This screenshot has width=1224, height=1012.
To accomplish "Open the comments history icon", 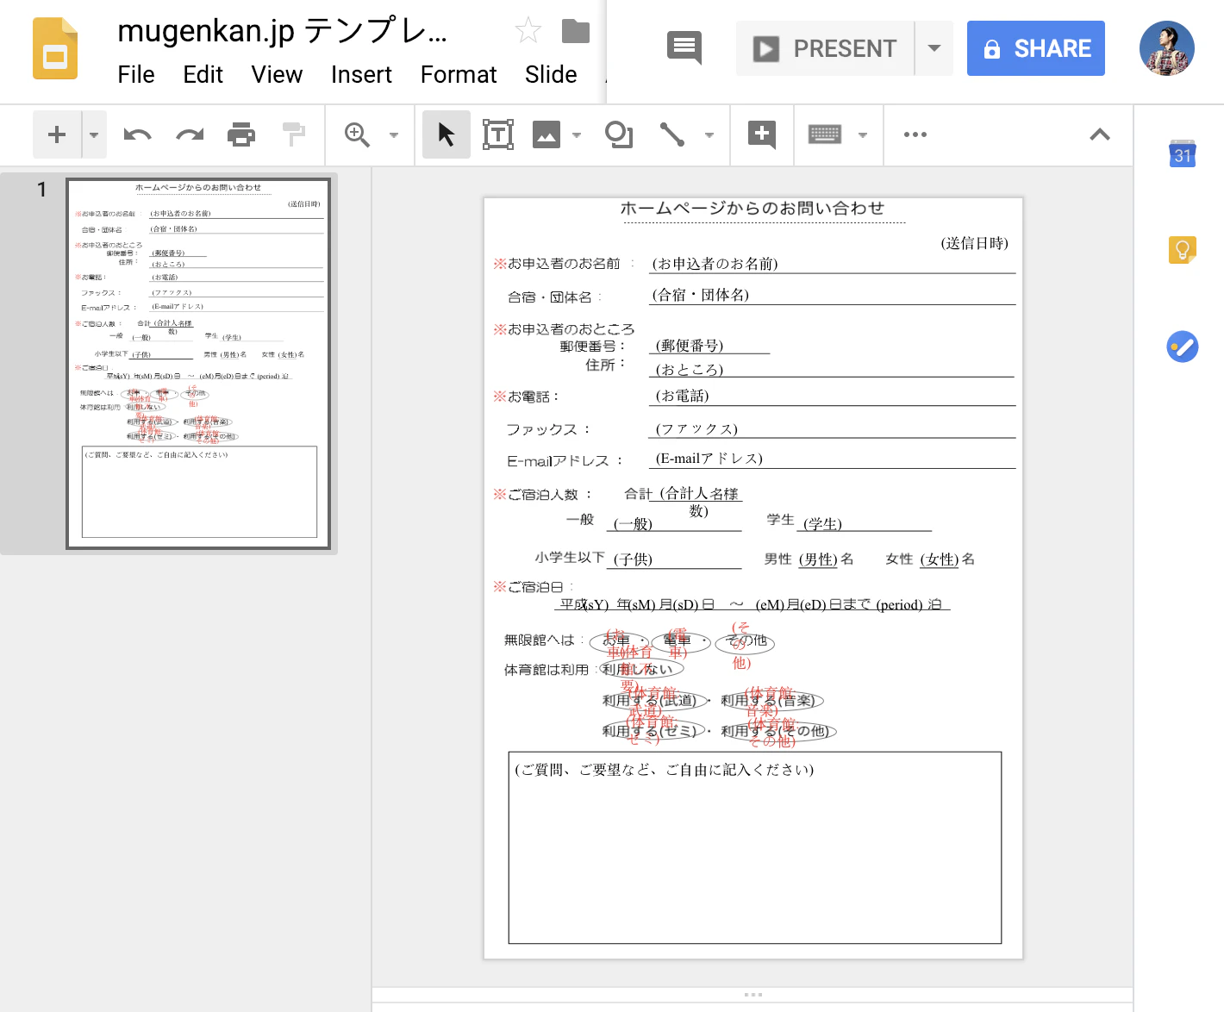I will (684, 47).
